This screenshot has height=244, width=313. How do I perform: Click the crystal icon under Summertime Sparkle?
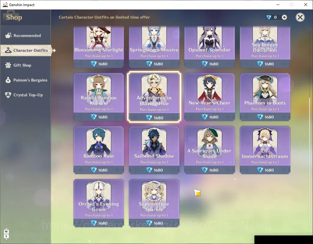[x=149, y=223]
